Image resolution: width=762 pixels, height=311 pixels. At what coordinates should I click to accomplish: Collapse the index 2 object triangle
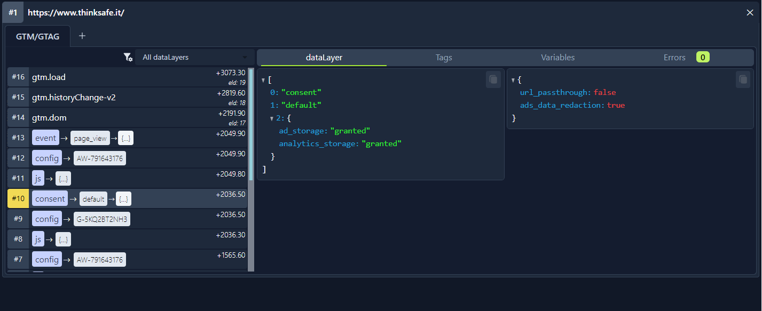point(271,118)
